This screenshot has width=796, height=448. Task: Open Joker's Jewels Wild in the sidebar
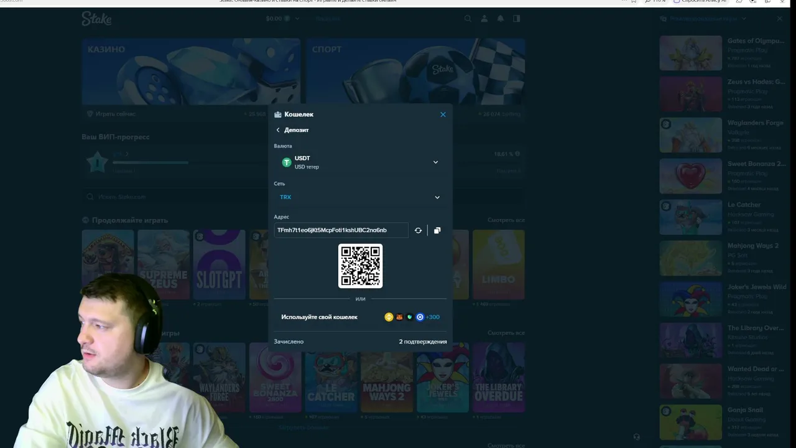[723, 299]
